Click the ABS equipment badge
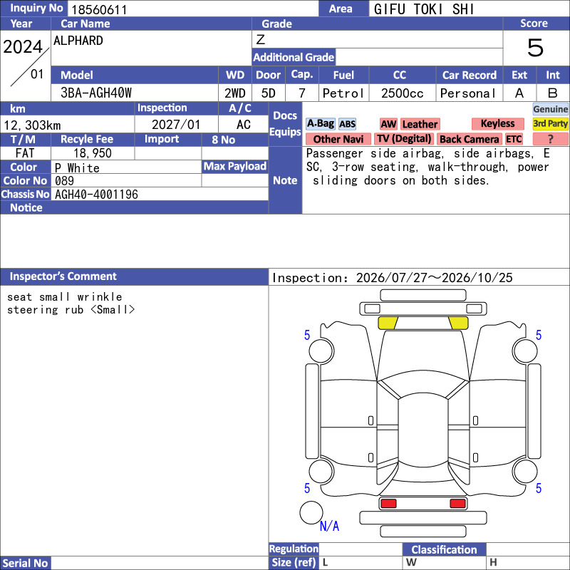This screenshot has height=570, width=570. pyautogui.click(x=347, y=124)
